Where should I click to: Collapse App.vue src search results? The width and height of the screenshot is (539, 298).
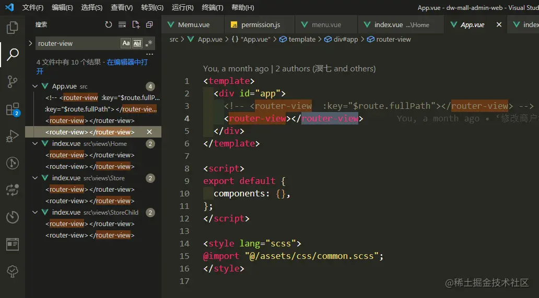(35, 86)
